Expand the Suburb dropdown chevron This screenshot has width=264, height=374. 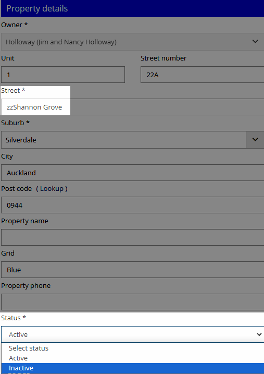tap(255, 140)
